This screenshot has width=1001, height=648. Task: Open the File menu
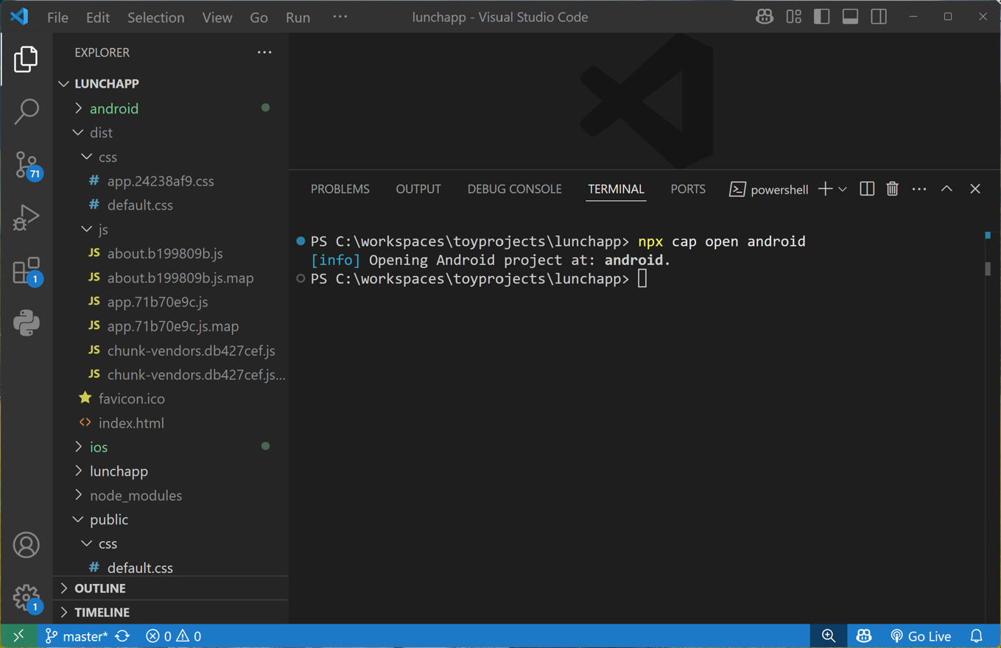57,17
